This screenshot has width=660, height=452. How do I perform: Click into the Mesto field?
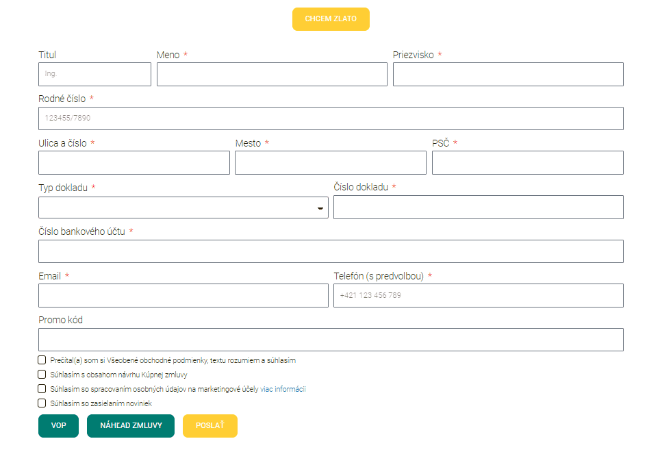click(330, 162)
